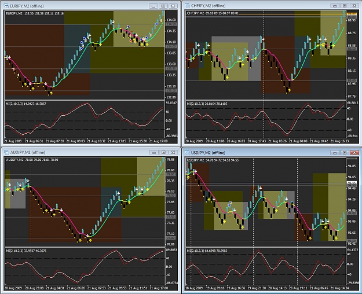This screenshot has height=294, width=362.
Task: Click price level 87.75 on CHFJPY axis
Action: coord(352,96)
